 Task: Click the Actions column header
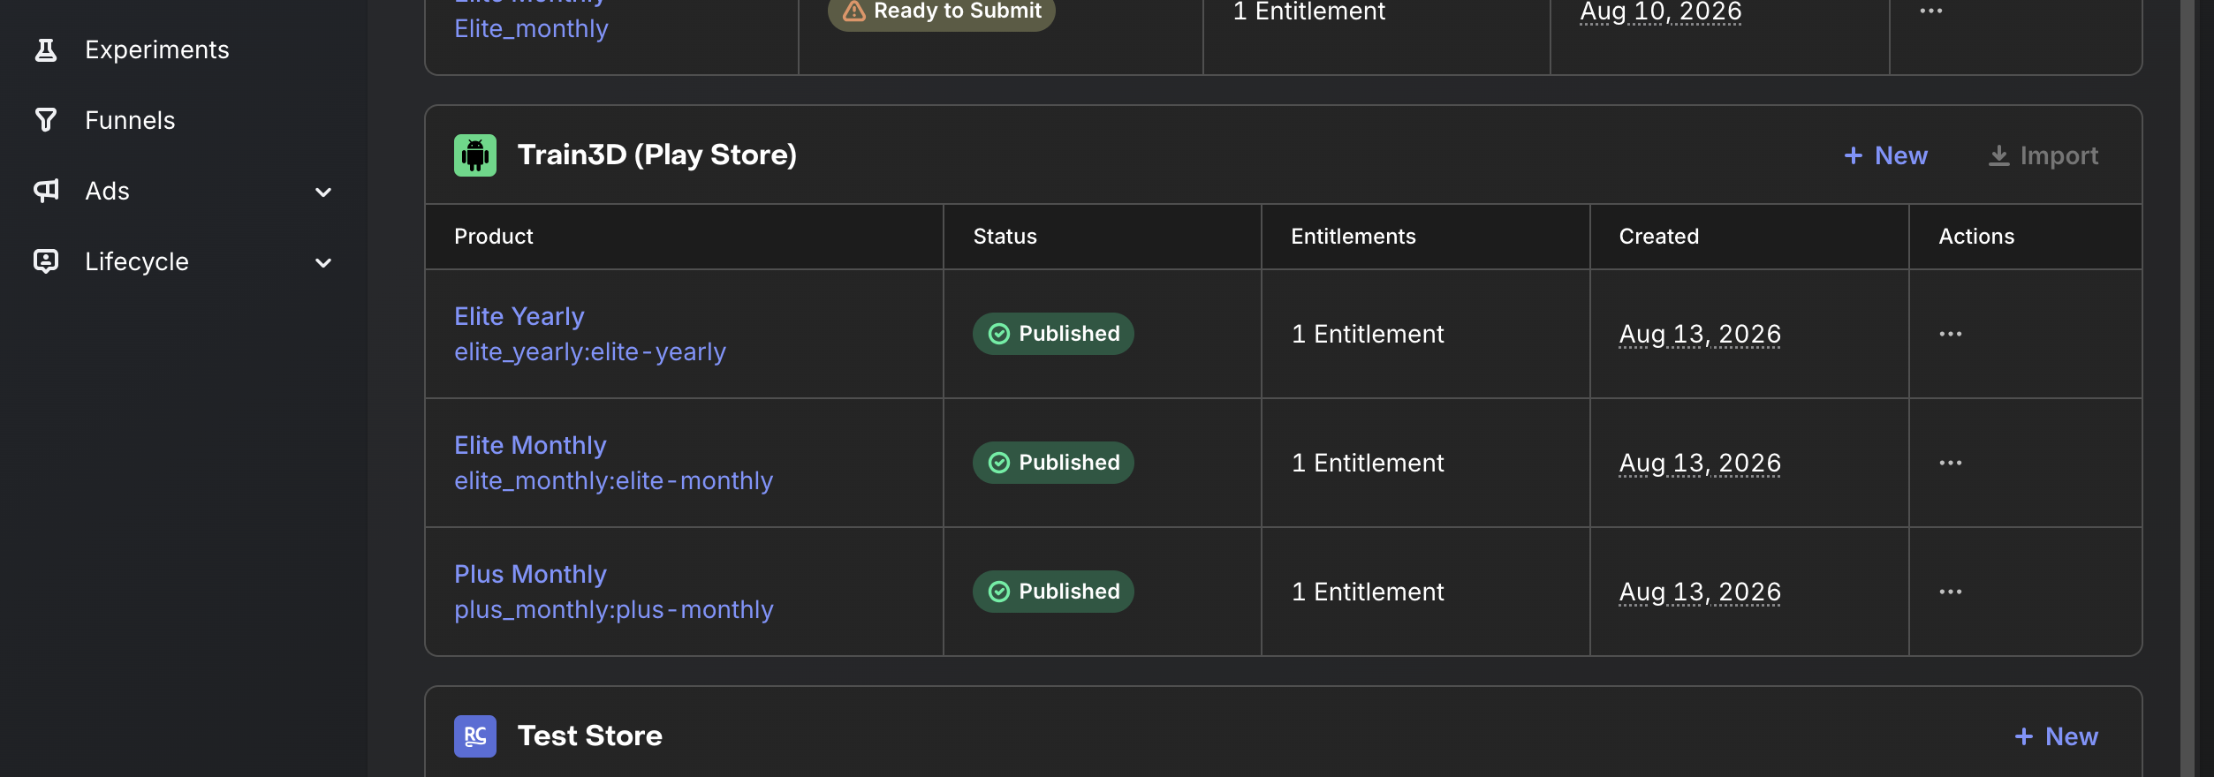coord(1977,237)
